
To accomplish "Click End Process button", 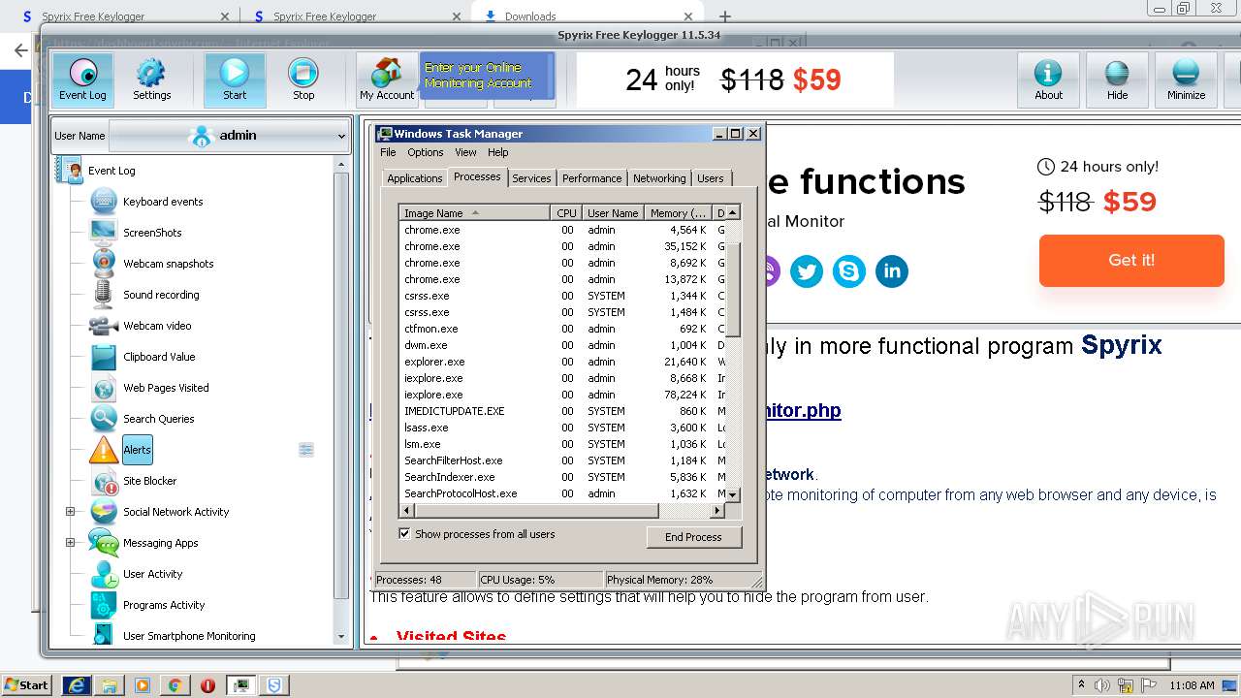I will click(693, 537).
